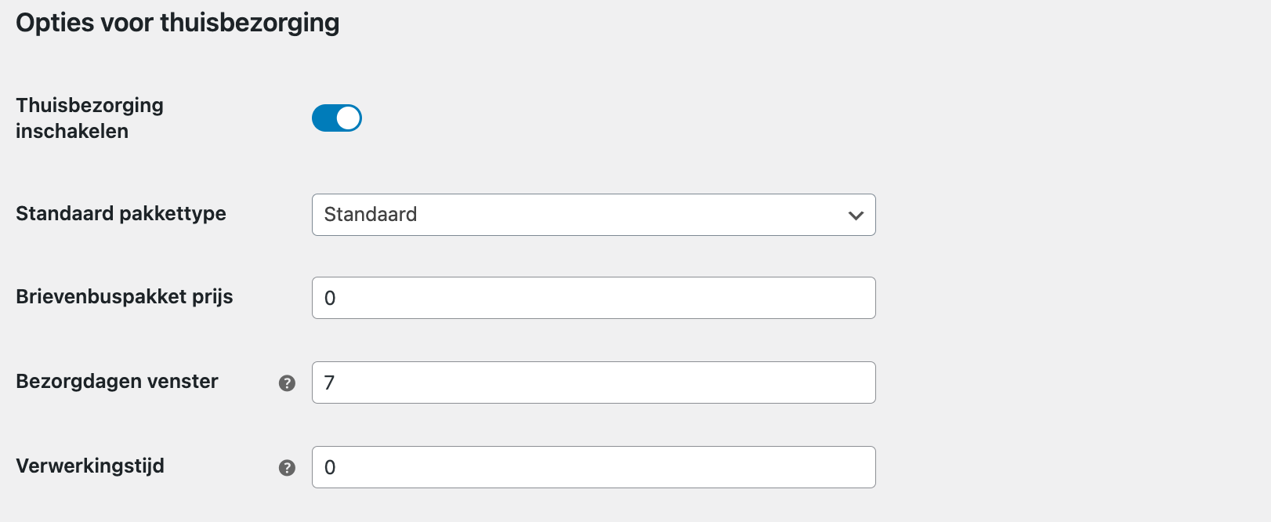Disable the Thuisbezorging inschakelen toggle
Image resolution: width=1271 pixels, height=522 pixels.
pyautogui.click(x=336, y=118)
